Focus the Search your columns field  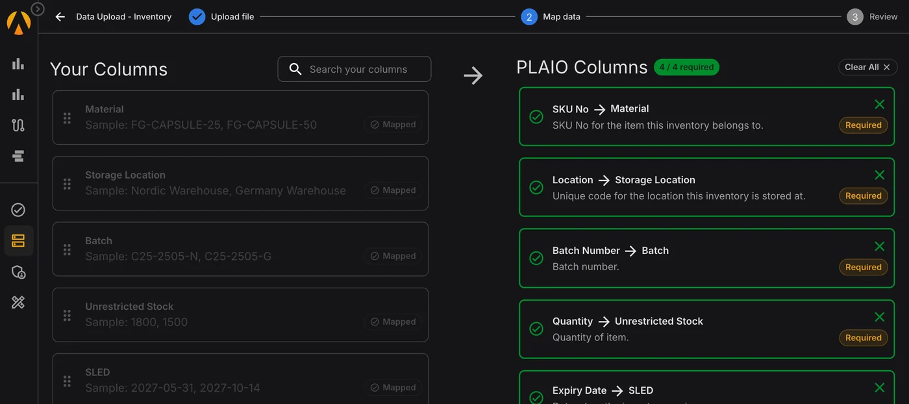355,69
